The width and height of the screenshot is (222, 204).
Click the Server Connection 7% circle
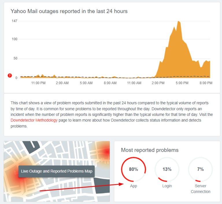point(200,169)
